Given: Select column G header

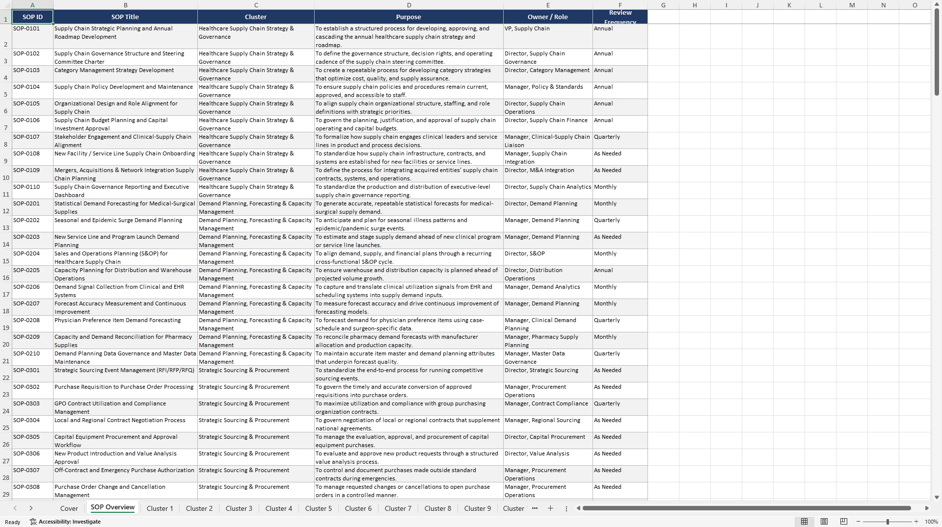Looking at the screenshot, I should click(x=663, y=5).
